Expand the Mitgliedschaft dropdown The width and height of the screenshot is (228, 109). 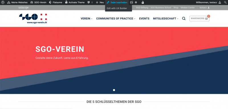tap(166, 18)
